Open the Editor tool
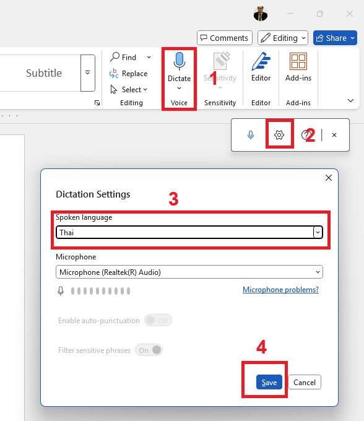Image resolution: width=364 pixels, height=421 pixels. click(x=261, y=67)
